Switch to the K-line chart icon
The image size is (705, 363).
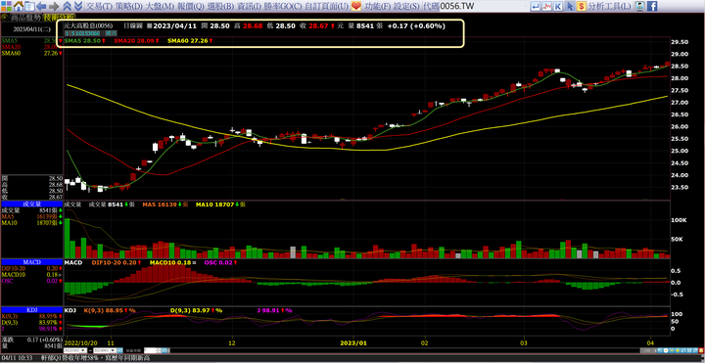pyautogui.click(x=558, y=6)
